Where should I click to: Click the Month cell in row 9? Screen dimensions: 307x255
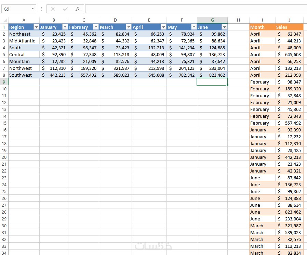coord(262,82)
